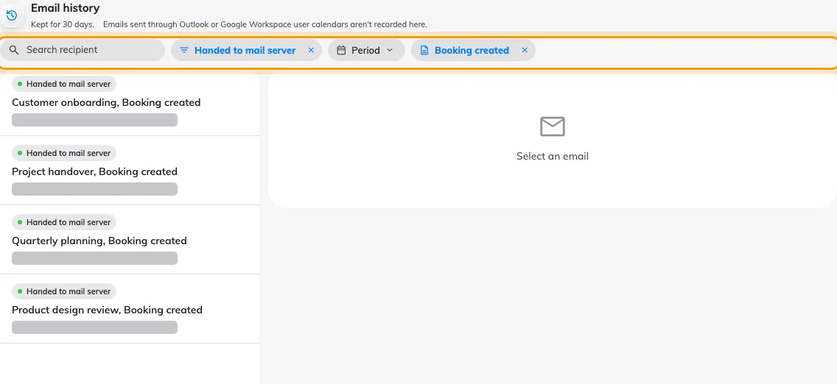The width and height of the screenshot is (837, 384).
Task: Remove the Handed to mail server filter
Action: (x=311, y=50)
